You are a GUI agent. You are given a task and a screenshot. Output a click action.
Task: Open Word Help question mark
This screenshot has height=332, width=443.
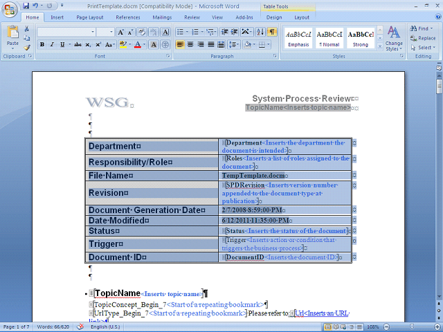pos(438,17)
